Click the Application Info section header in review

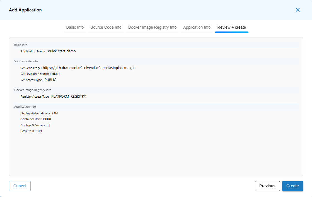pyautogui.click(x=25, y=107)
